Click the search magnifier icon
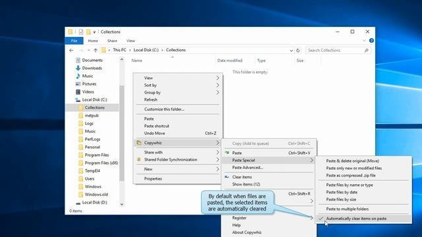The width and height of the screenshot is (422, 237). [x=367, y=50]
